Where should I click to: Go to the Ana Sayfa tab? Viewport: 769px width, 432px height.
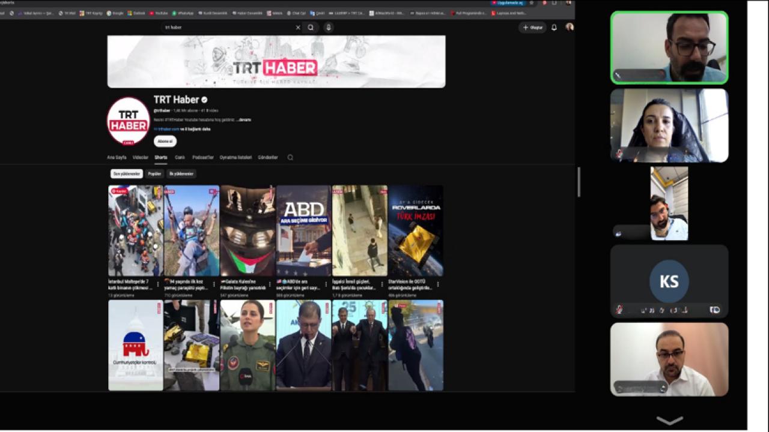click(x=117, y=157)
